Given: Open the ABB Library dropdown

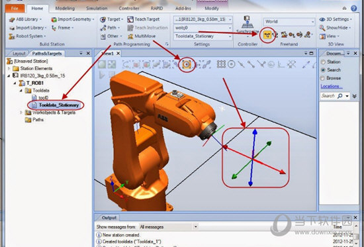Looking at the screenshot, I should click(26, 19).
